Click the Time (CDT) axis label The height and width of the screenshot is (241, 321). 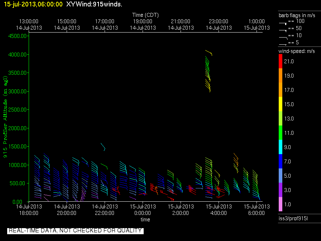[145, 15]
